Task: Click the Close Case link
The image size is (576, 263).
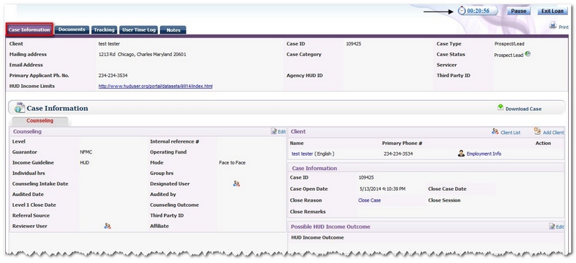Action: tap(369, 200)
